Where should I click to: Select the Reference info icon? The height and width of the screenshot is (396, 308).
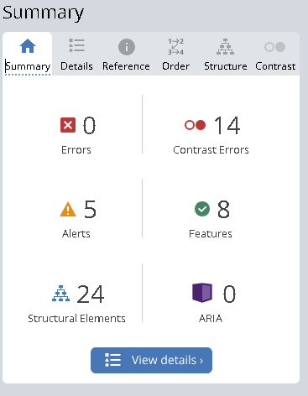click(x=127, y=47)
